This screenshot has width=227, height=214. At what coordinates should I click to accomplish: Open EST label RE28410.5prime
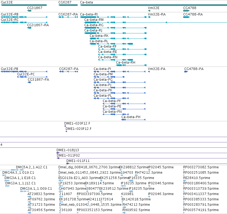tap(197, 178)
